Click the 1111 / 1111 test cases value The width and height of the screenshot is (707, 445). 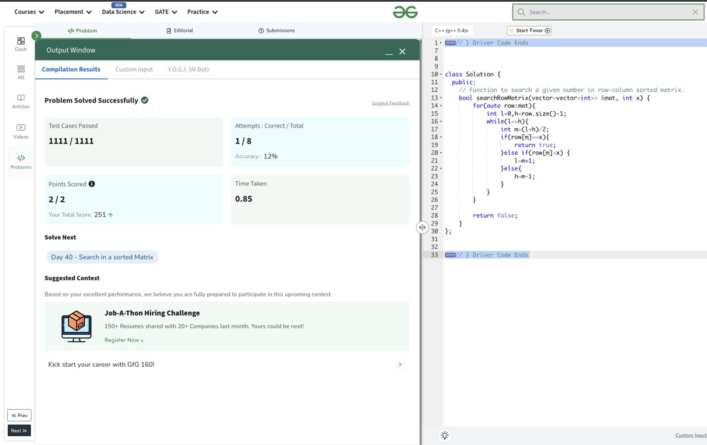71,141
